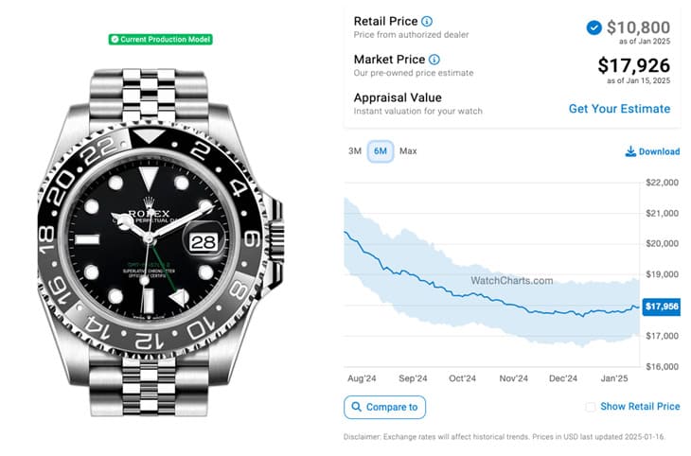
Task: Click the WatchCharts.com chart watermark
Action: tap(511, 281)
